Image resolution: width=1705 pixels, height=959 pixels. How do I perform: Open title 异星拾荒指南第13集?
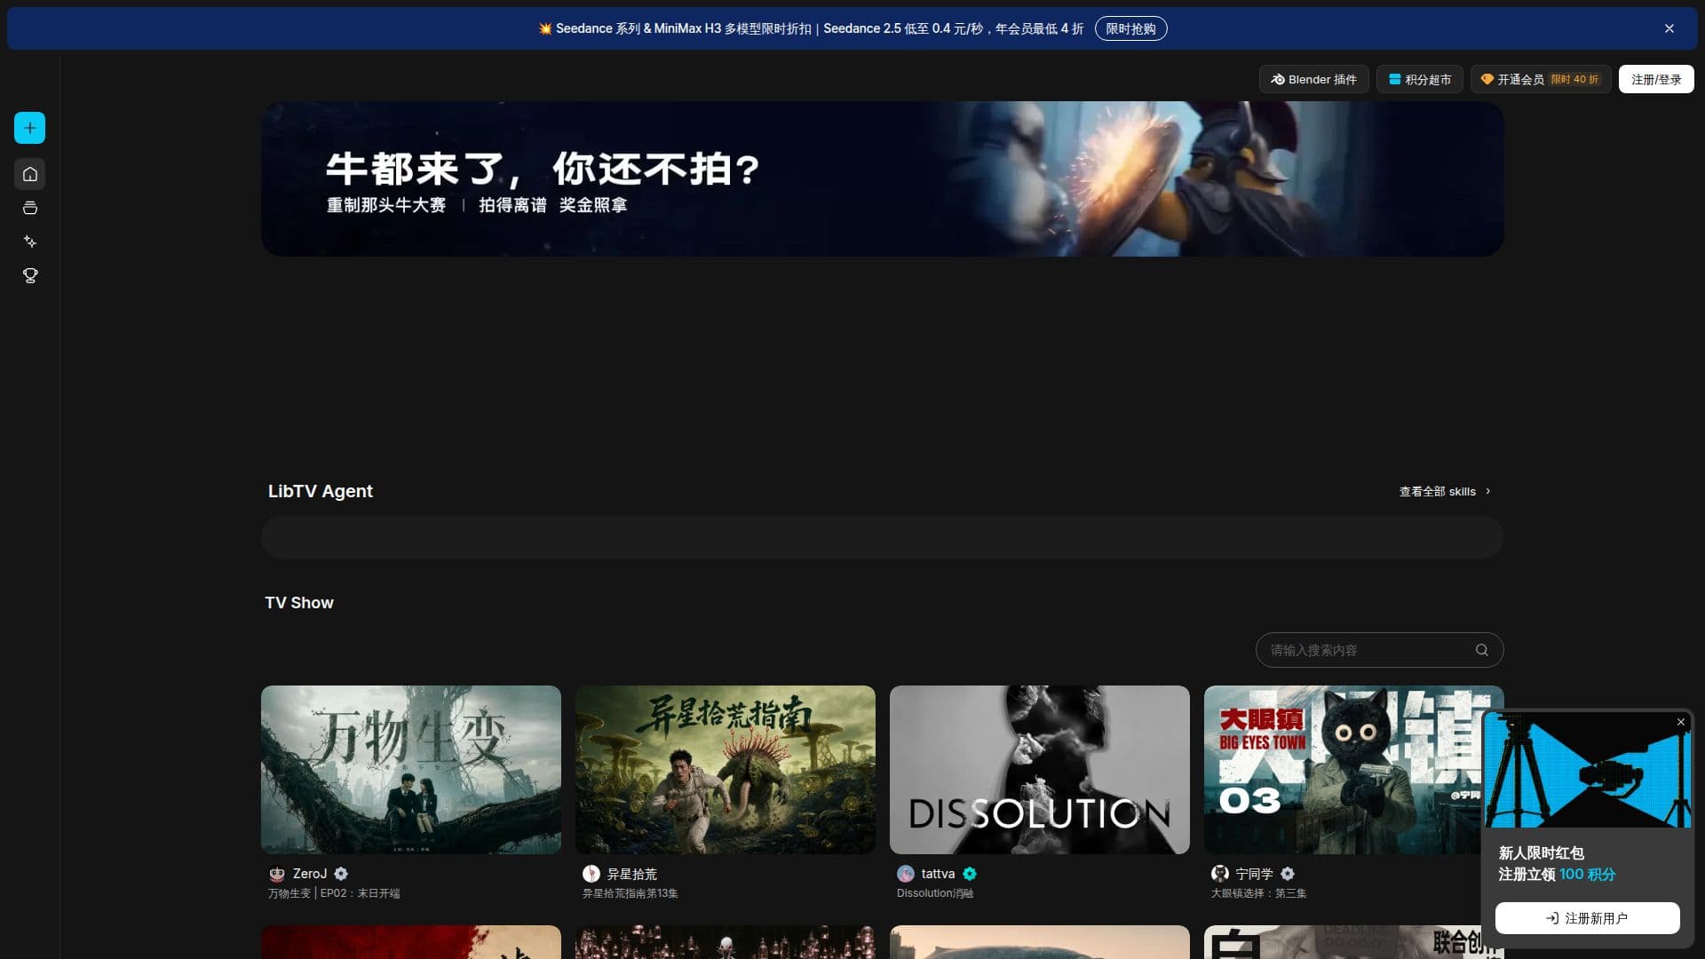point(630,893)
